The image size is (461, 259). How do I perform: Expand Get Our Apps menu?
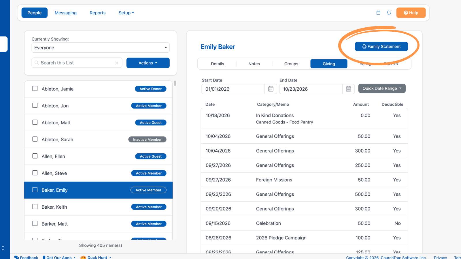[59, 257]
